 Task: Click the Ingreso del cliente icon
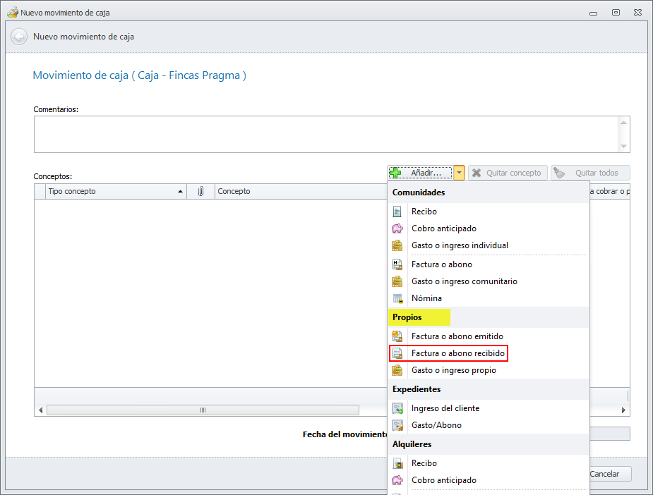(x=397, y=408)
